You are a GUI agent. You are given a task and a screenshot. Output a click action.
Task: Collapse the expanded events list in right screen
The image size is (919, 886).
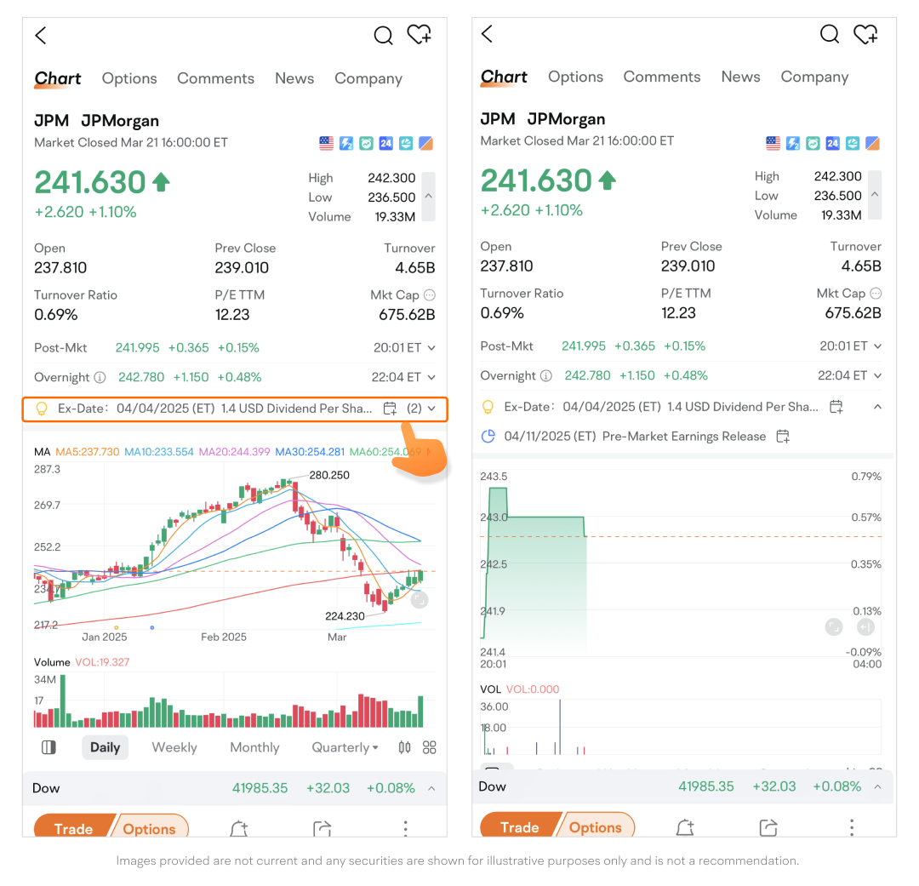pyautogui.click(x=877, y=407)
